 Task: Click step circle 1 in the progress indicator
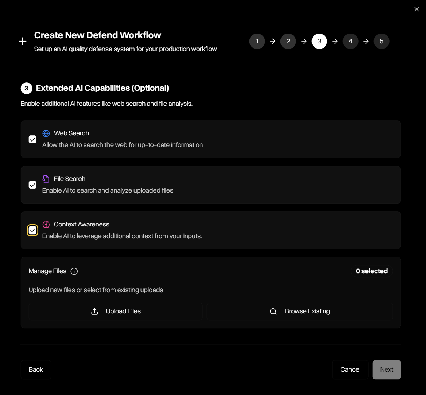257,41
